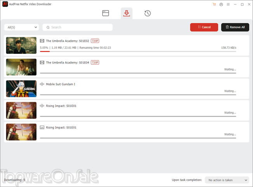Click the red Cancel button
Screen dimensions: 253x187
point(204,27)
